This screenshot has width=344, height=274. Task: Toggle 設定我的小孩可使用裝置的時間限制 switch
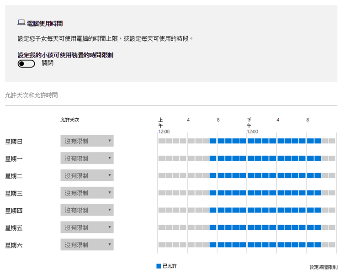coord(26,64)
